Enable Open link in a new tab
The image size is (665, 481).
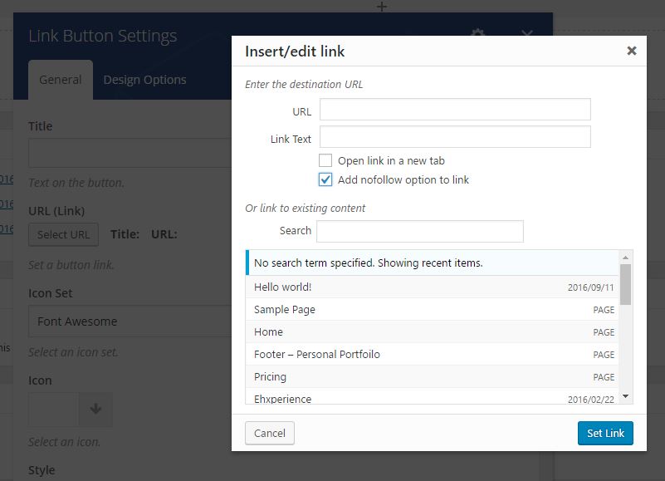(x=326, y=160)
